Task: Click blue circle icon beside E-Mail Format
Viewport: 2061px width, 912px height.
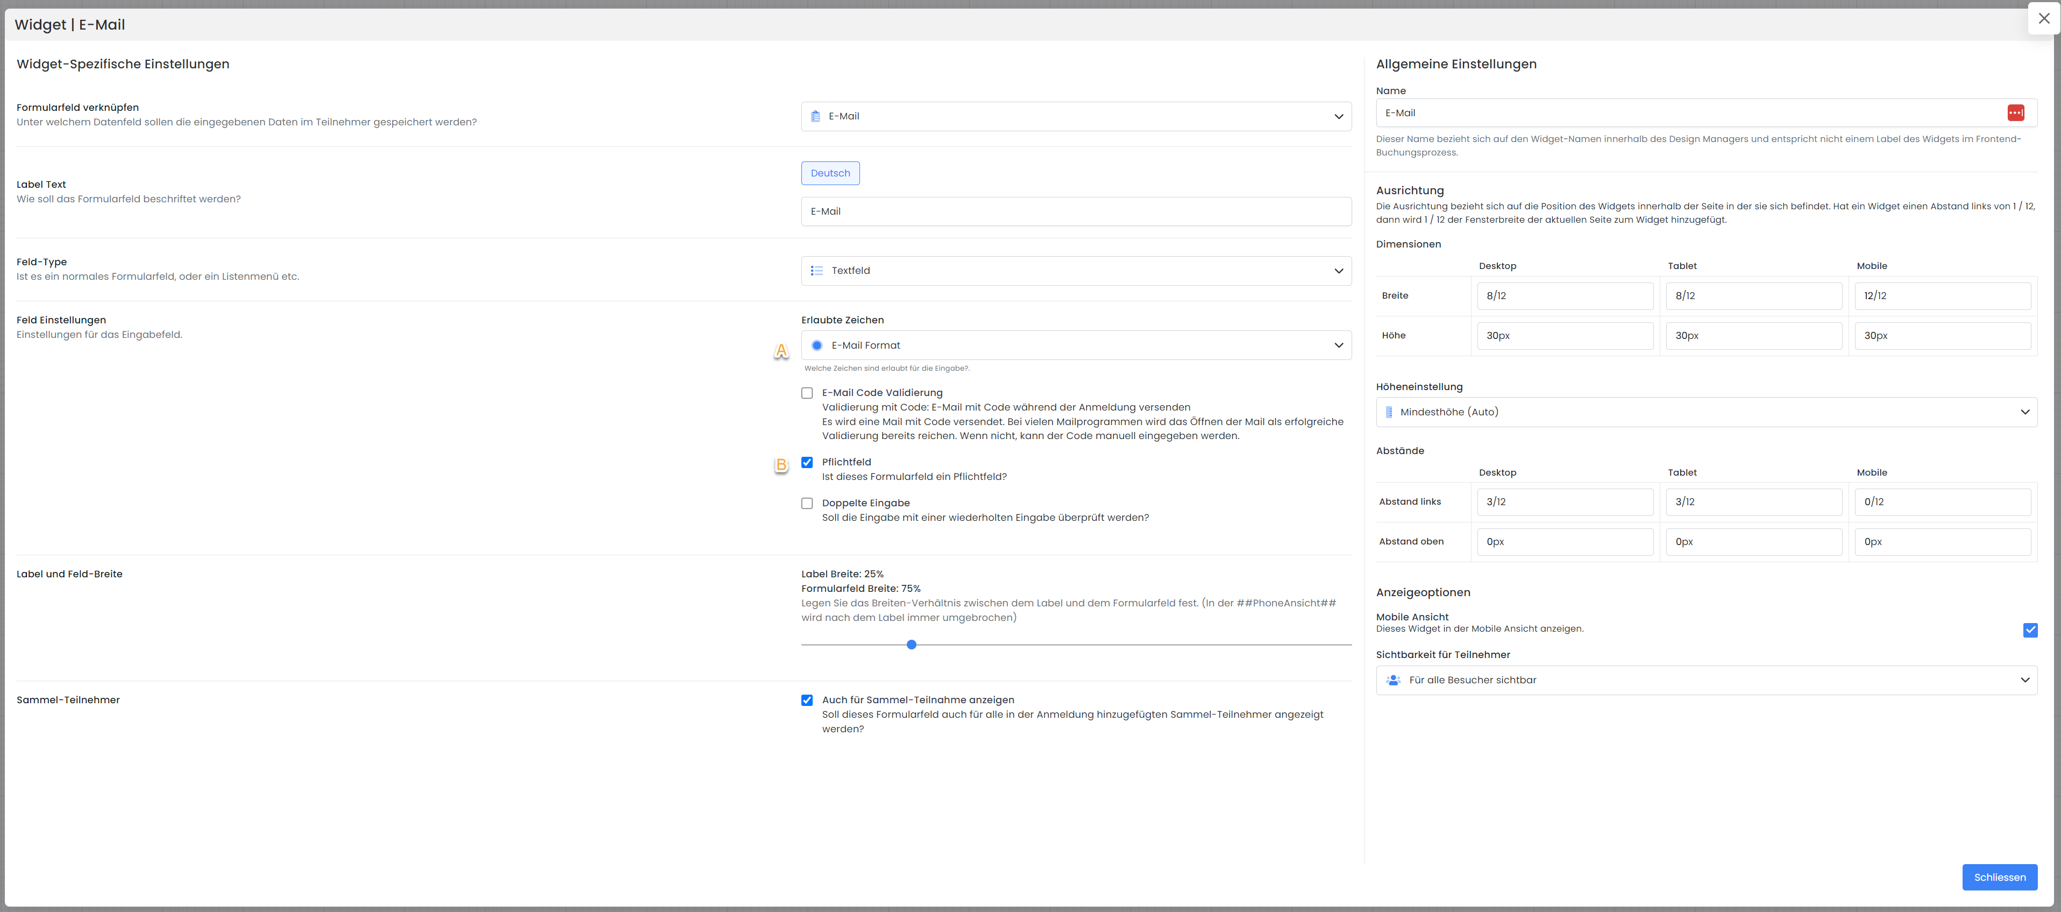Action: 816,345
